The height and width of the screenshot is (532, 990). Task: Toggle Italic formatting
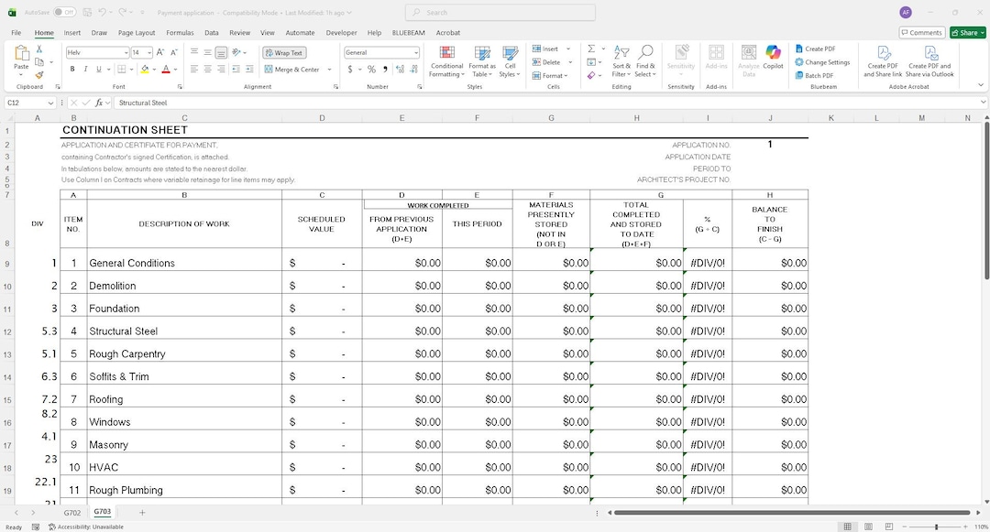click(85, 70)
